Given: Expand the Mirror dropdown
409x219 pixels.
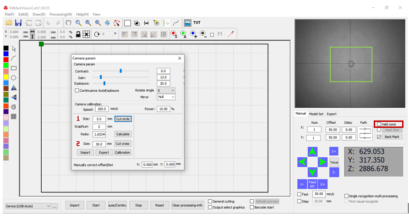Looking at the screenshot, I should (166, 97).
